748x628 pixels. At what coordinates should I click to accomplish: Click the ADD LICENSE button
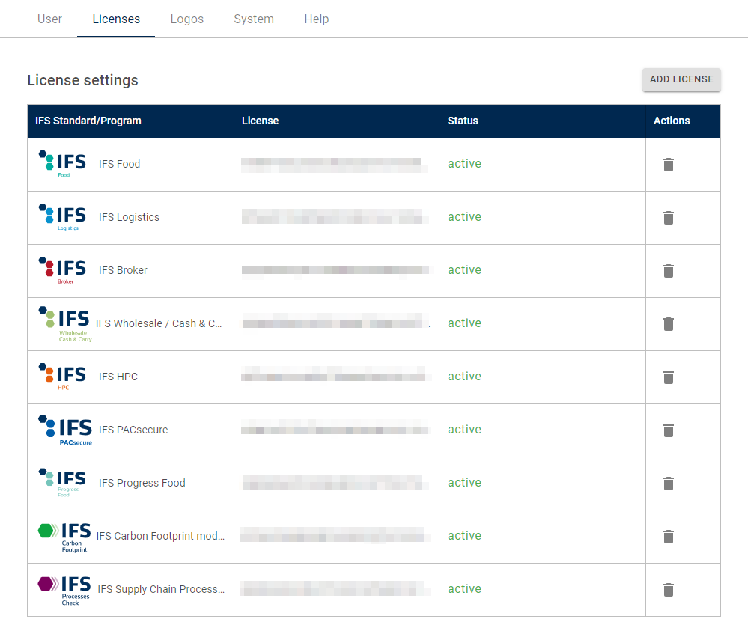[x=681, y=79]
